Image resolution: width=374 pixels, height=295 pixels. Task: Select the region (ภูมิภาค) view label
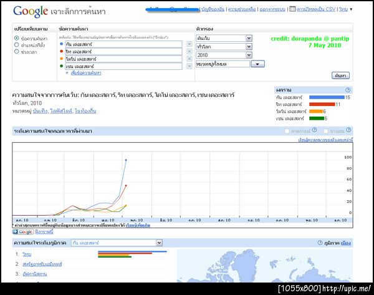click(332, 243)
